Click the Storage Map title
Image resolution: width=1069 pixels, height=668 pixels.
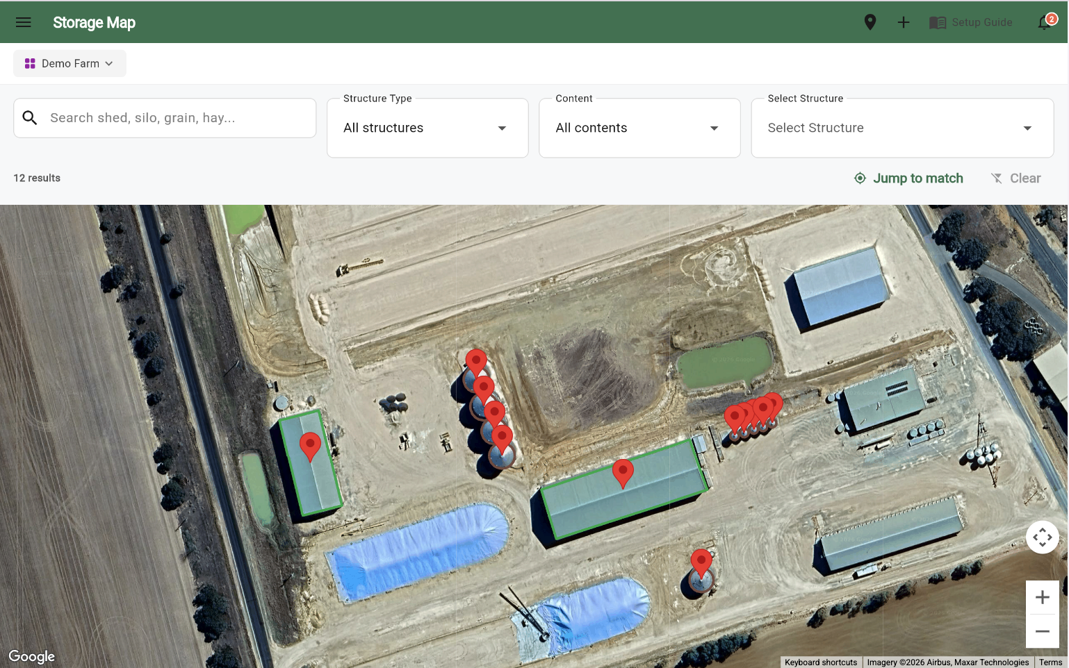pyautogui.click(x=95, y=22)
